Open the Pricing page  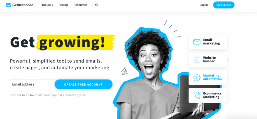(x=63, y=5)
